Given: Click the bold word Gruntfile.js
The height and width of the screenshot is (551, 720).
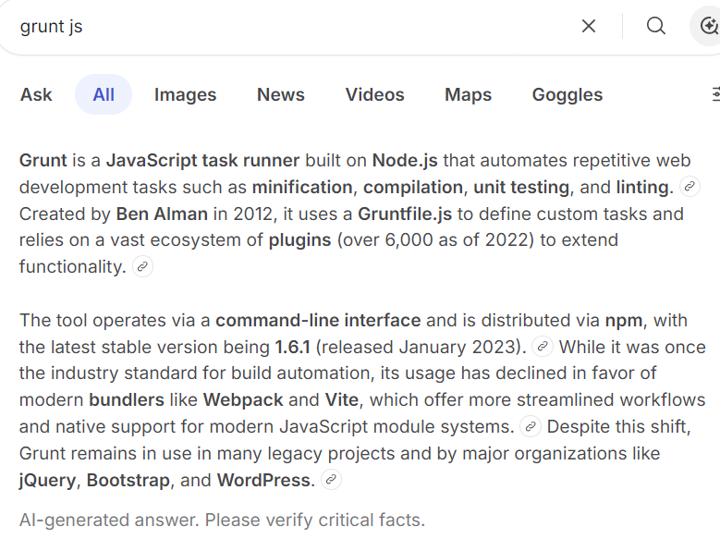Looking at the screenshot, I should (405, 214).
